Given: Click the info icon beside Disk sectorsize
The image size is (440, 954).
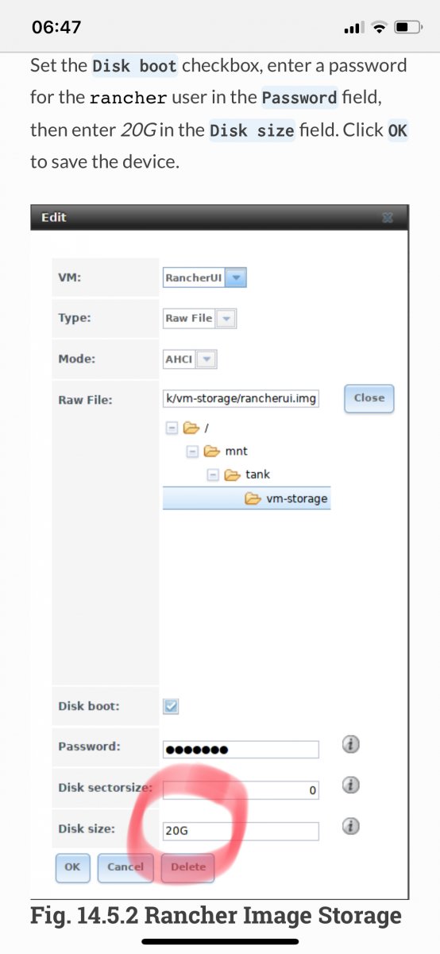Looking at the screenshot, I should (x=351, y=785).
